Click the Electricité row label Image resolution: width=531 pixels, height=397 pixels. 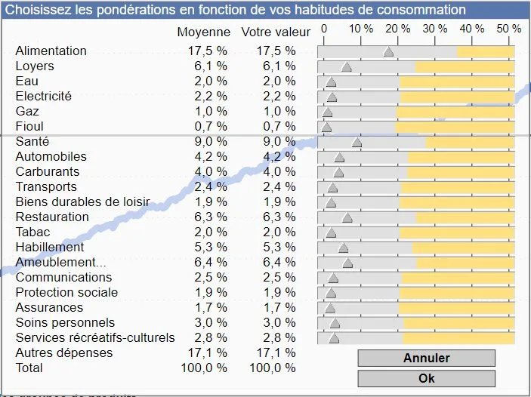click(x=43, y=96)
